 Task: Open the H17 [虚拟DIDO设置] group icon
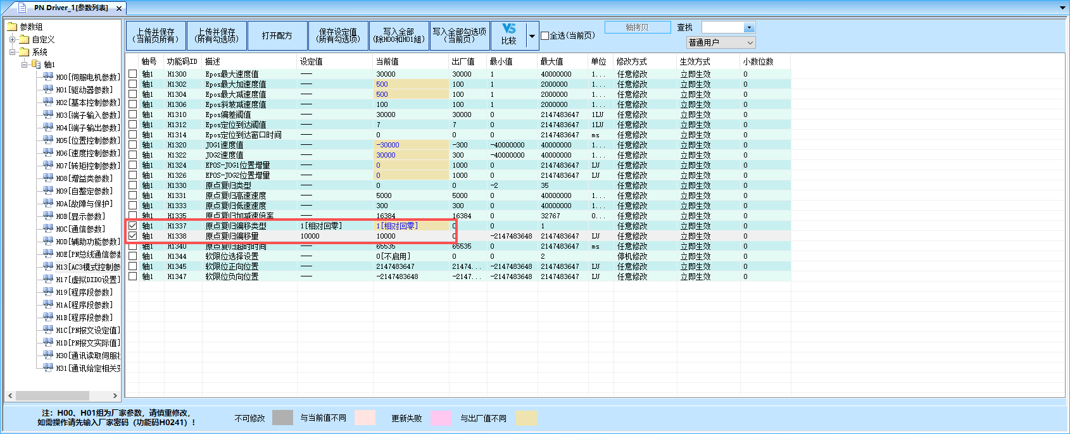[x=48, y=279]
